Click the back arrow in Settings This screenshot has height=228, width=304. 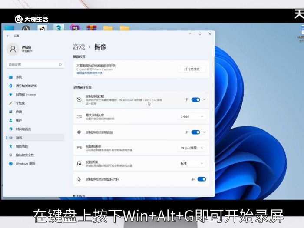pos(8,36)
